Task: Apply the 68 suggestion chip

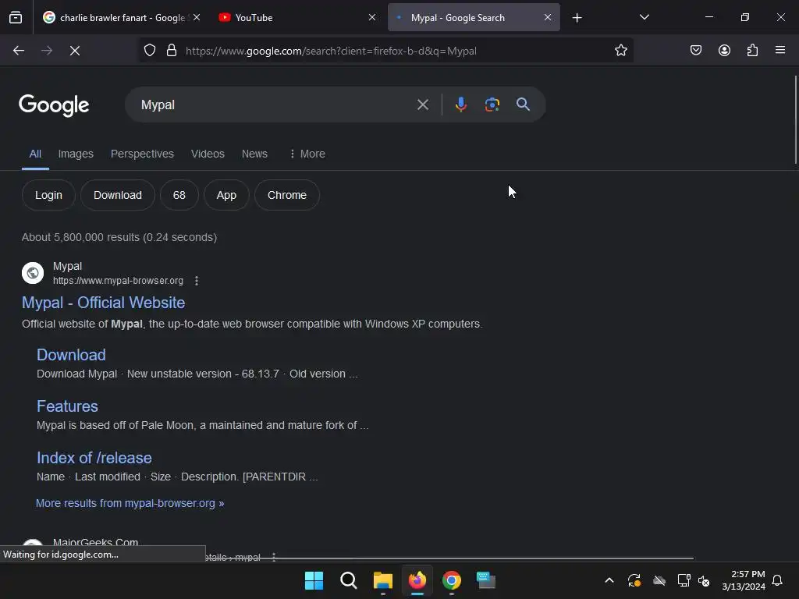Action: click(179, 195)
